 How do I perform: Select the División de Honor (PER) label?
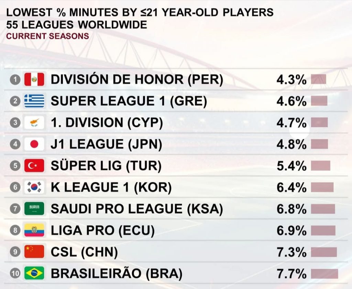pyautogui.click(x=137, y=80)
